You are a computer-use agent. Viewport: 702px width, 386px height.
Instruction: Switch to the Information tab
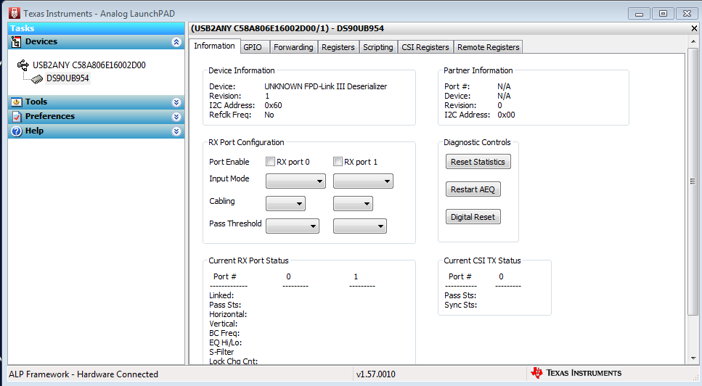coord(214,46)
